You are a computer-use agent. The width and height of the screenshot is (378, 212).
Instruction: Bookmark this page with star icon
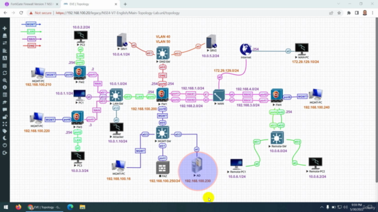point(339,13)
